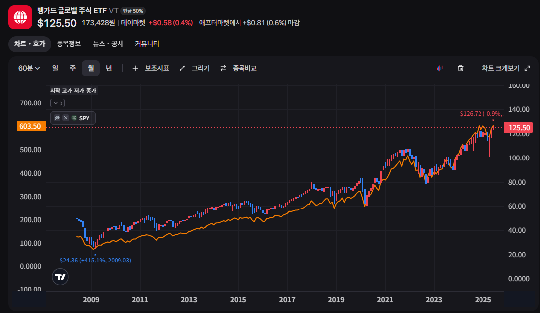Click the 140.00 right axis label

[x=519, y=109]
